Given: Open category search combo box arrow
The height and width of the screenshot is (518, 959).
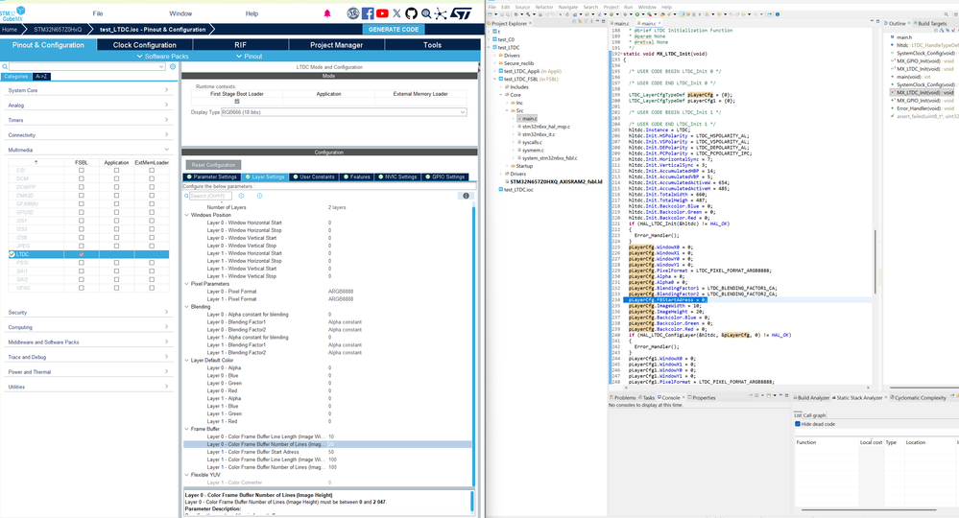Looking at the screenshot, I should pos(161,66).
